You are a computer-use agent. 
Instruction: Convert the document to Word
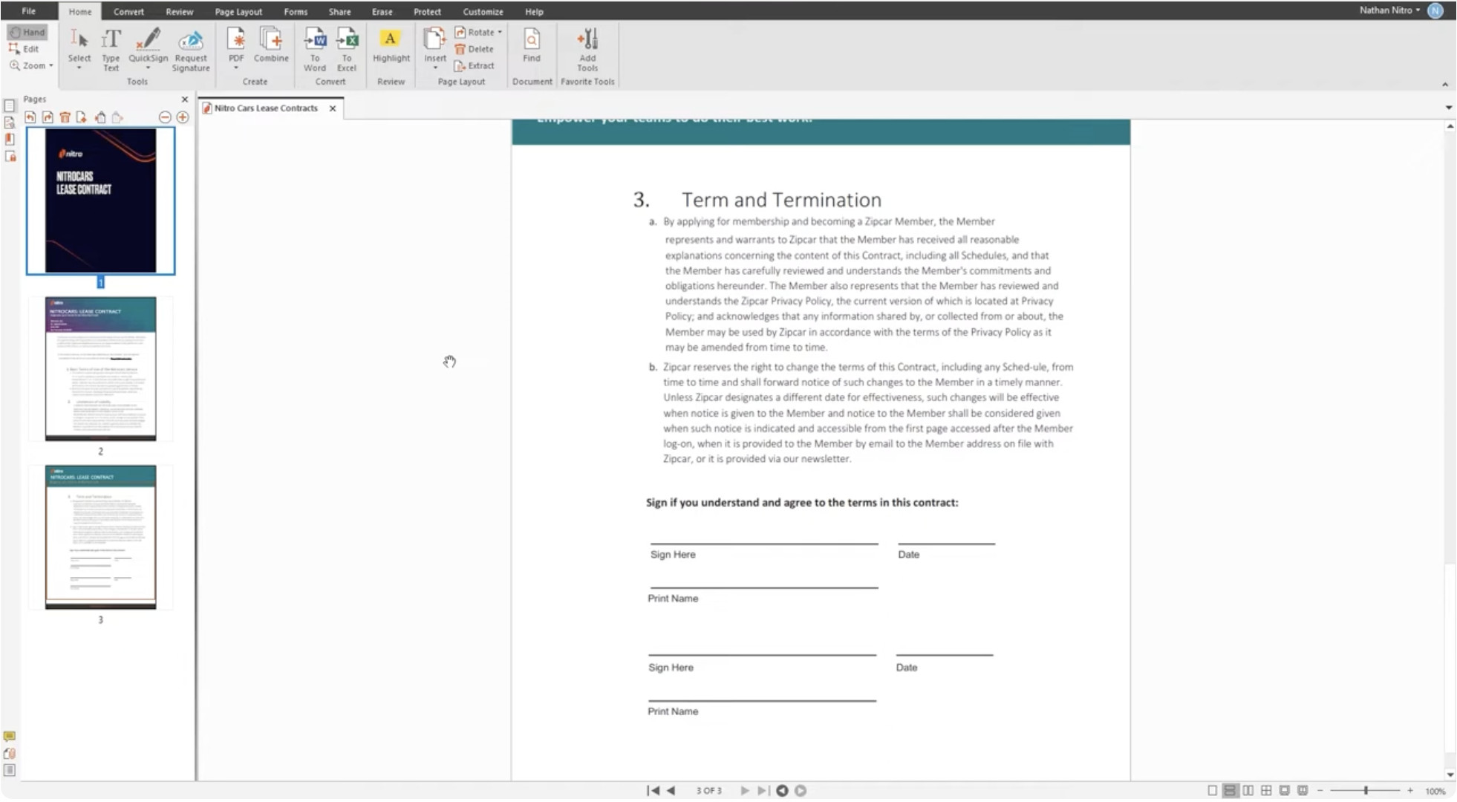pyautogui.click(x=315, y=49)
